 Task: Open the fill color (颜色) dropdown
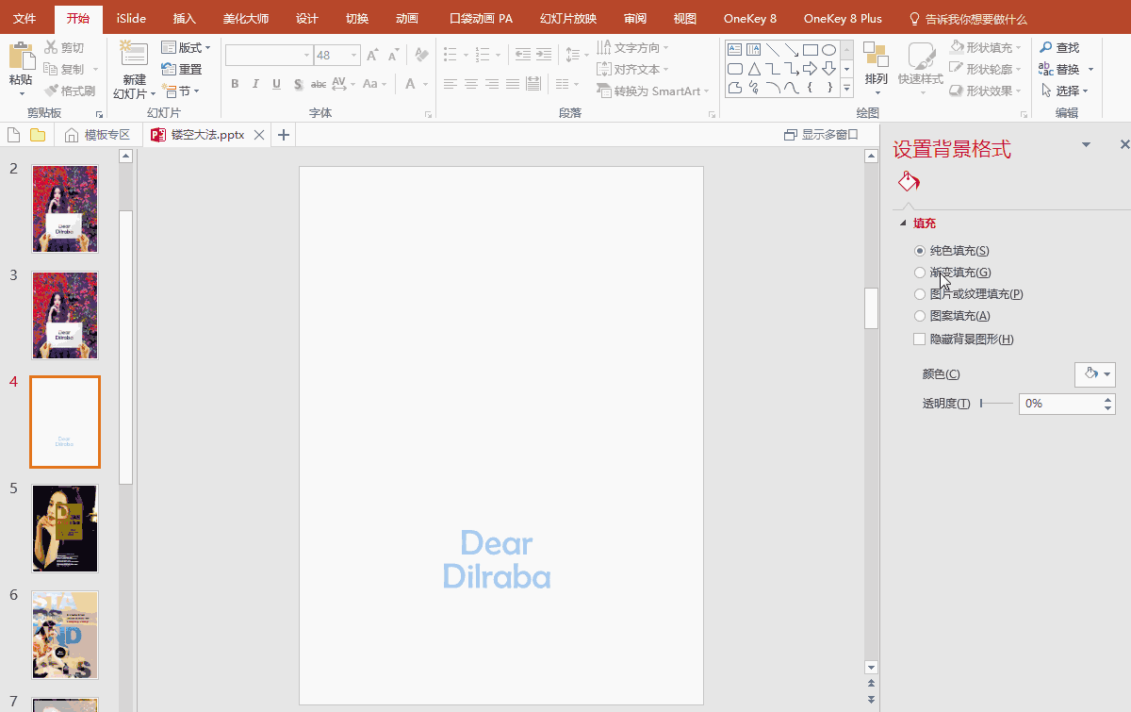click(x=1094, y=374)
